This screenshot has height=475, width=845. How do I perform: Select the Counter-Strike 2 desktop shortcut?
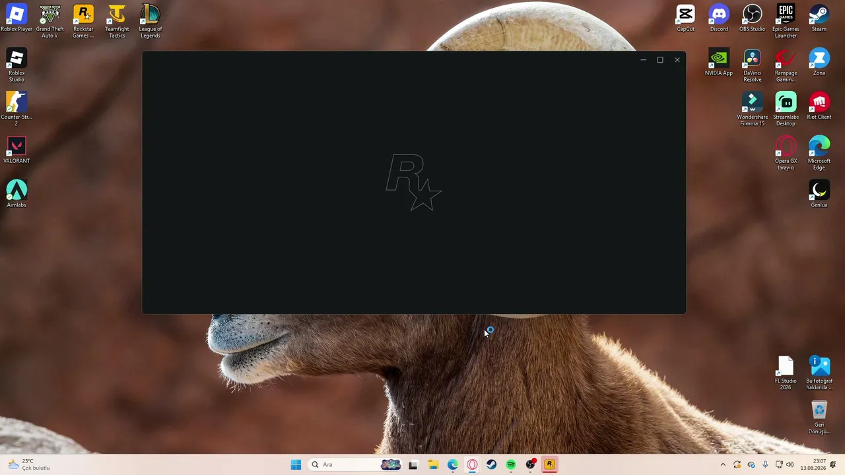17,109
